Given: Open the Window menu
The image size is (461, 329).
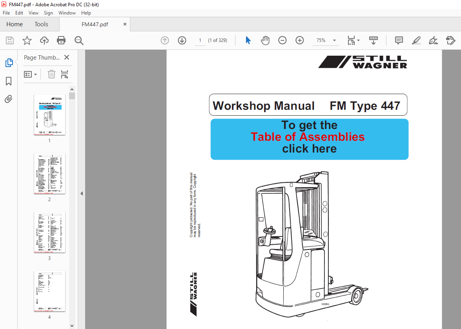Looking at the screenshot, I should point(67,13).
